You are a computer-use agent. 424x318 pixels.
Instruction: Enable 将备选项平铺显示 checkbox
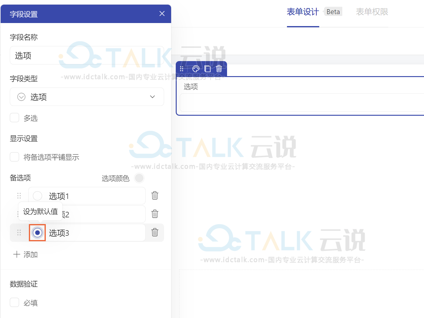tap(14, 157)
